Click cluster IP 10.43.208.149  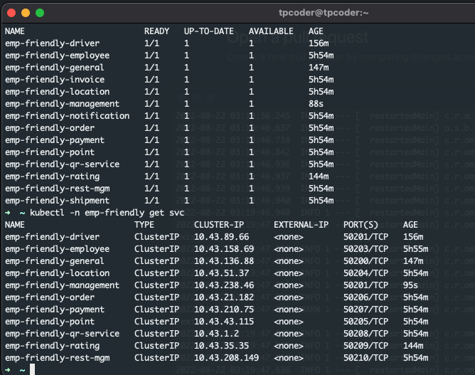[x=226, y=359]
